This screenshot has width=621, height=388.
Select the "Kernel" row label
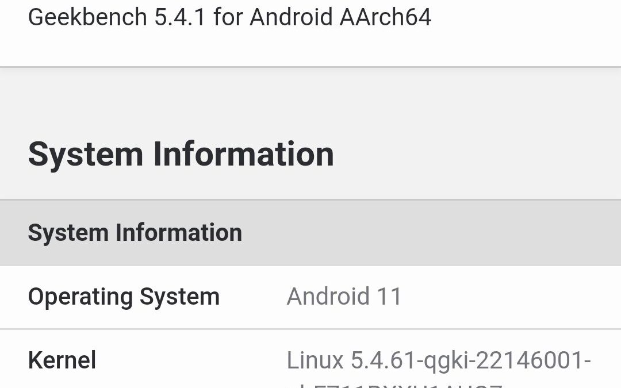pos(62,360)
